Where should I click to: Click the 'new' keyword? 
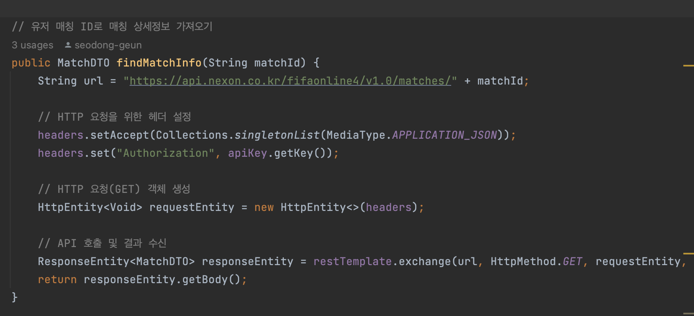click(264, 207)
